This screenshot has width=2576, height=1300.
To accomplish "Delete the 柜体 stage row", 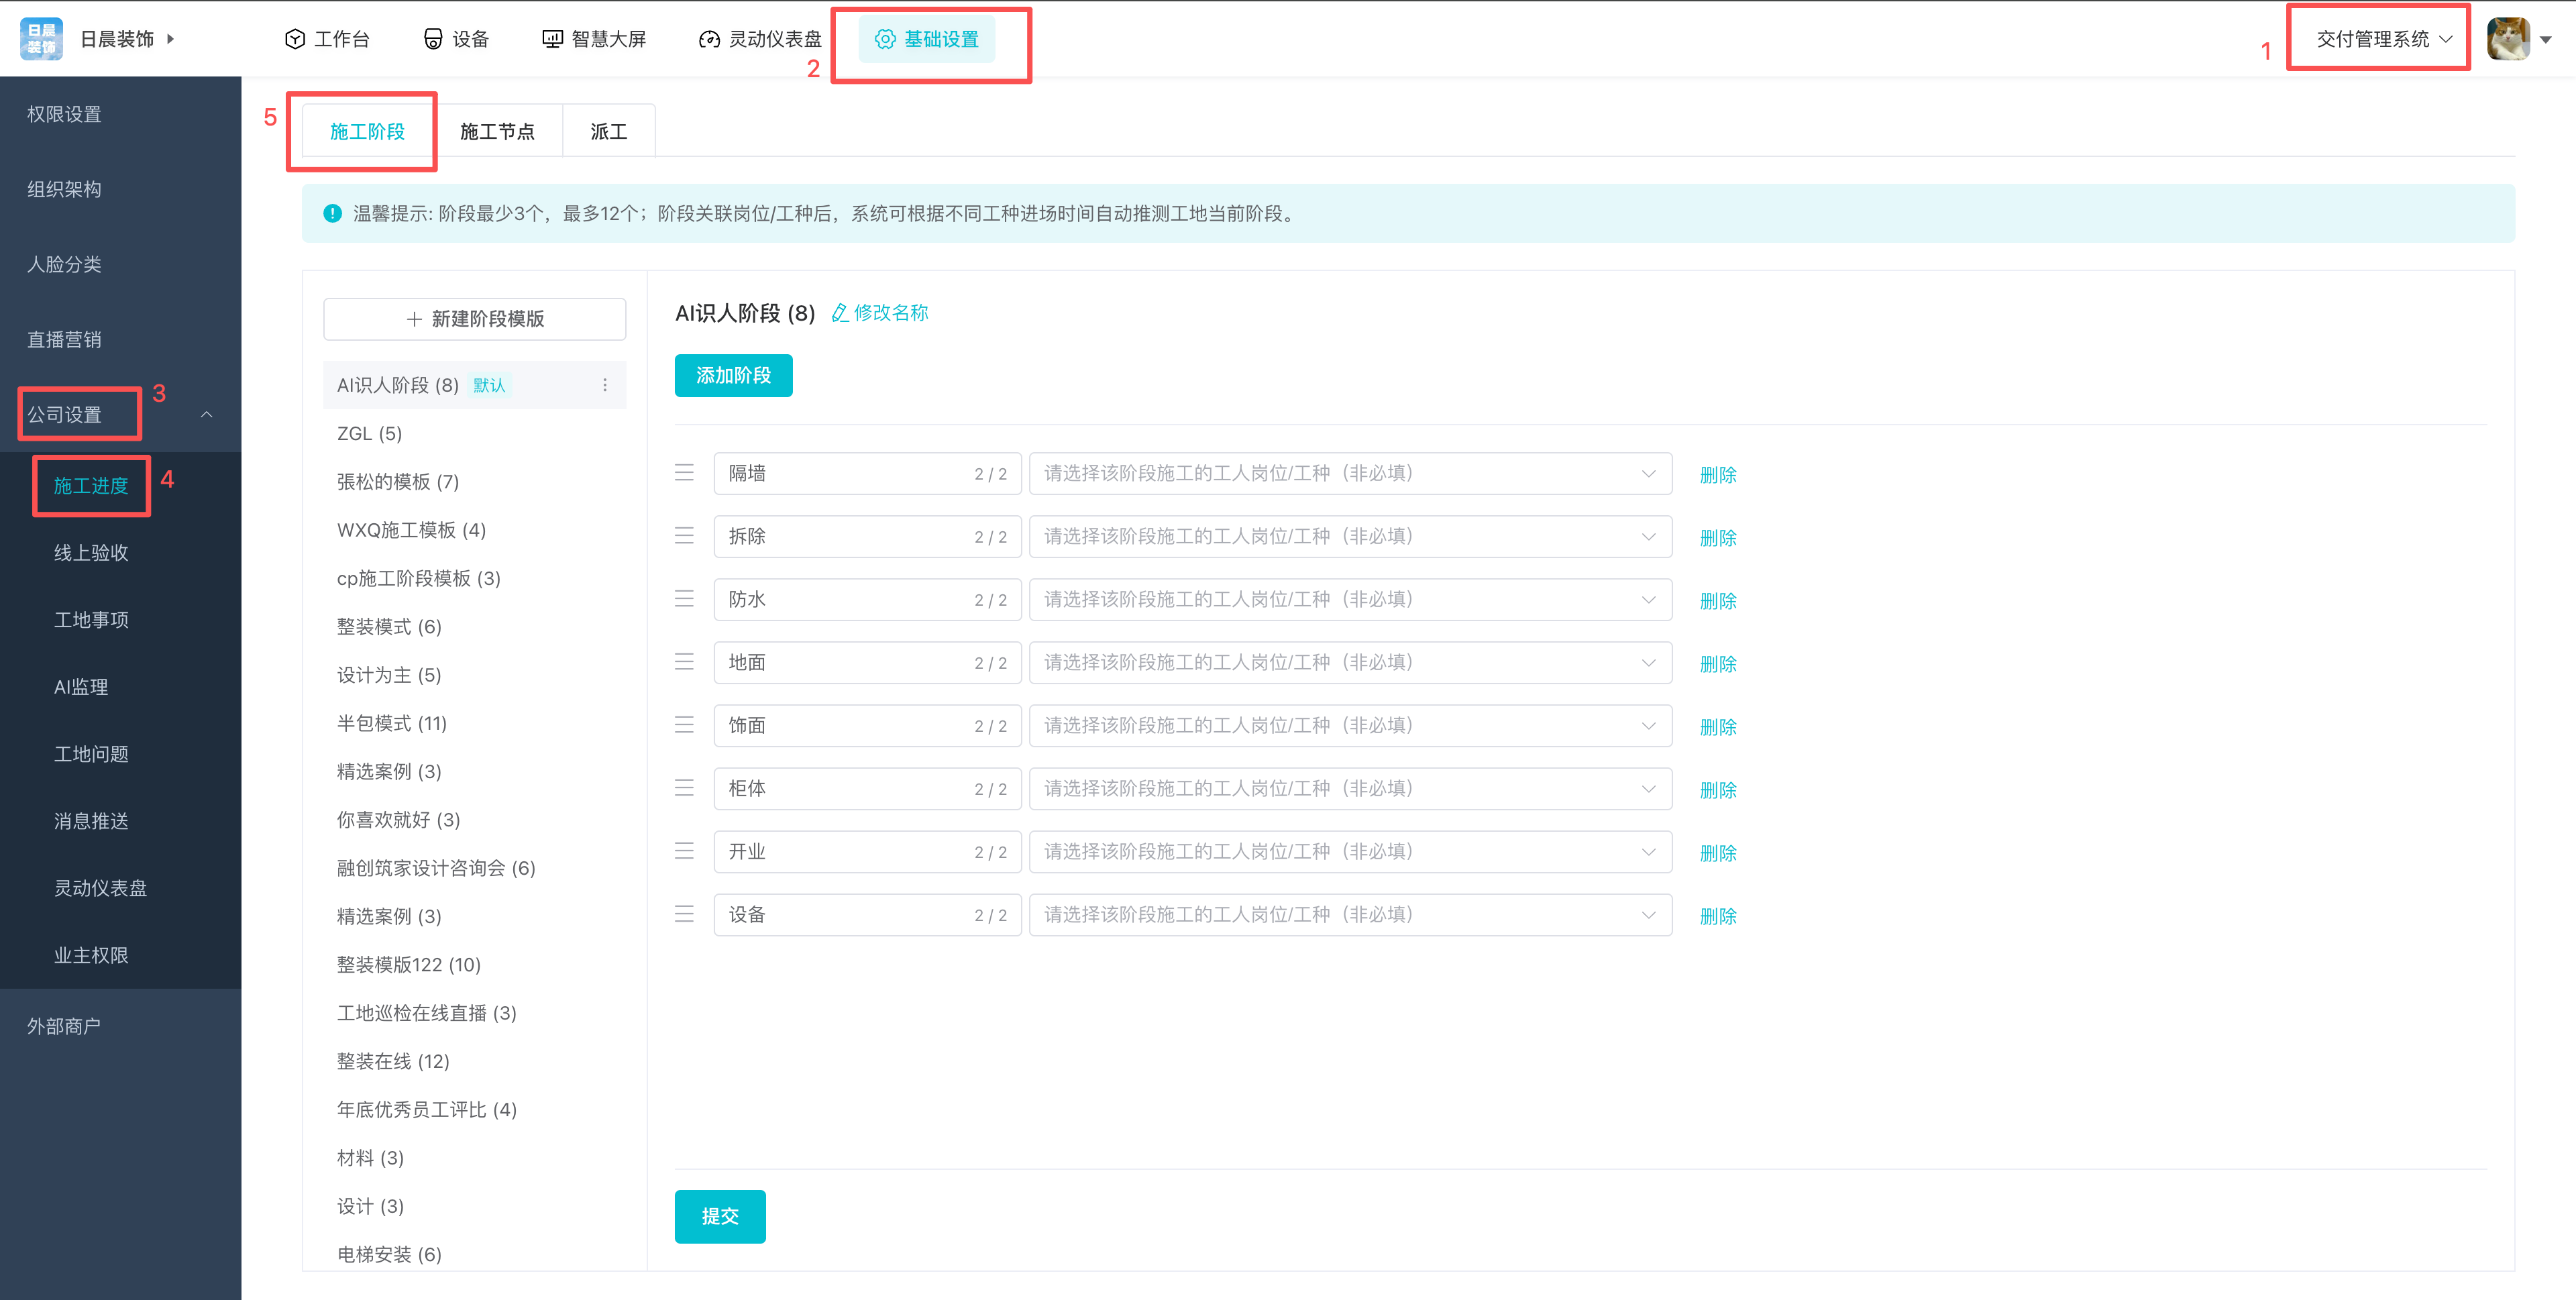I will click(x=1717, y=790).
